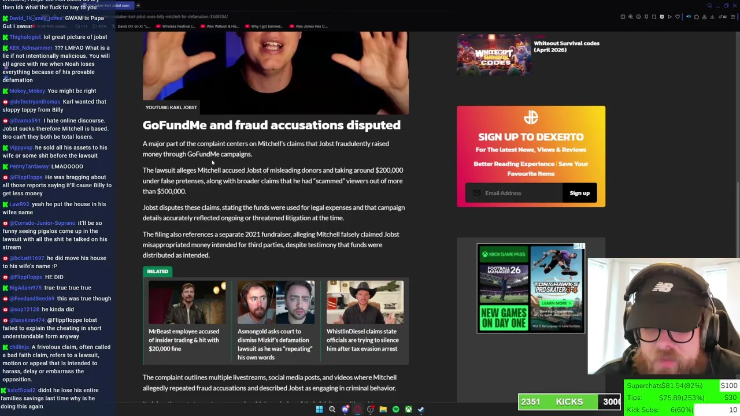
Task: Click the 'GoFundMe and fraud accusations disputed' heading
Action: click(x=271, y=125)
